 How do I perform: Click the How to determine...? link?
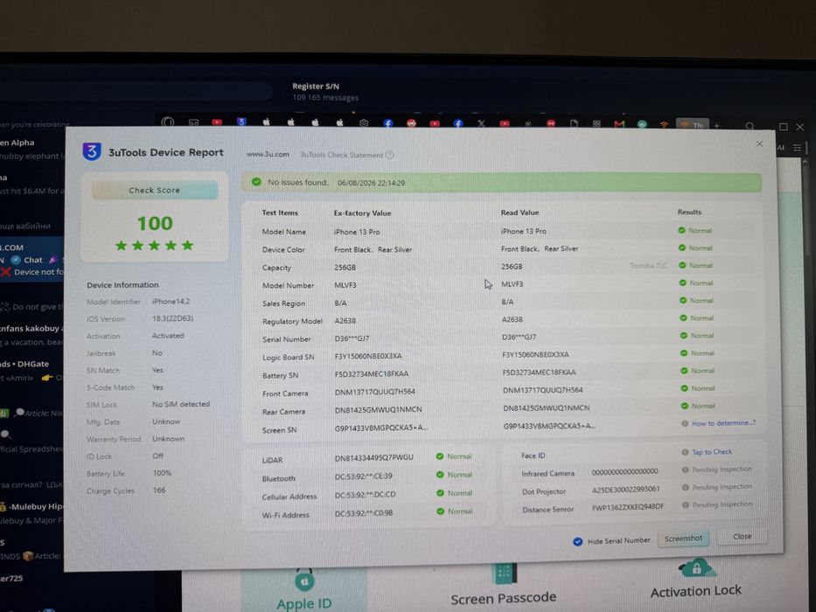pyautogui.click(x=723, y=422)
